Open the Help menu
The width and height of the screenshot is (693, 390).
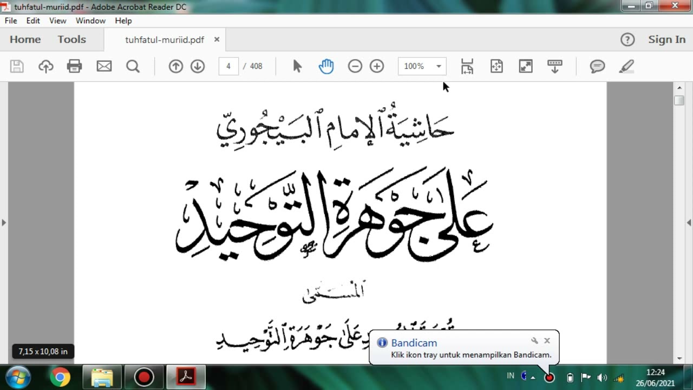(x=123, y=21)
